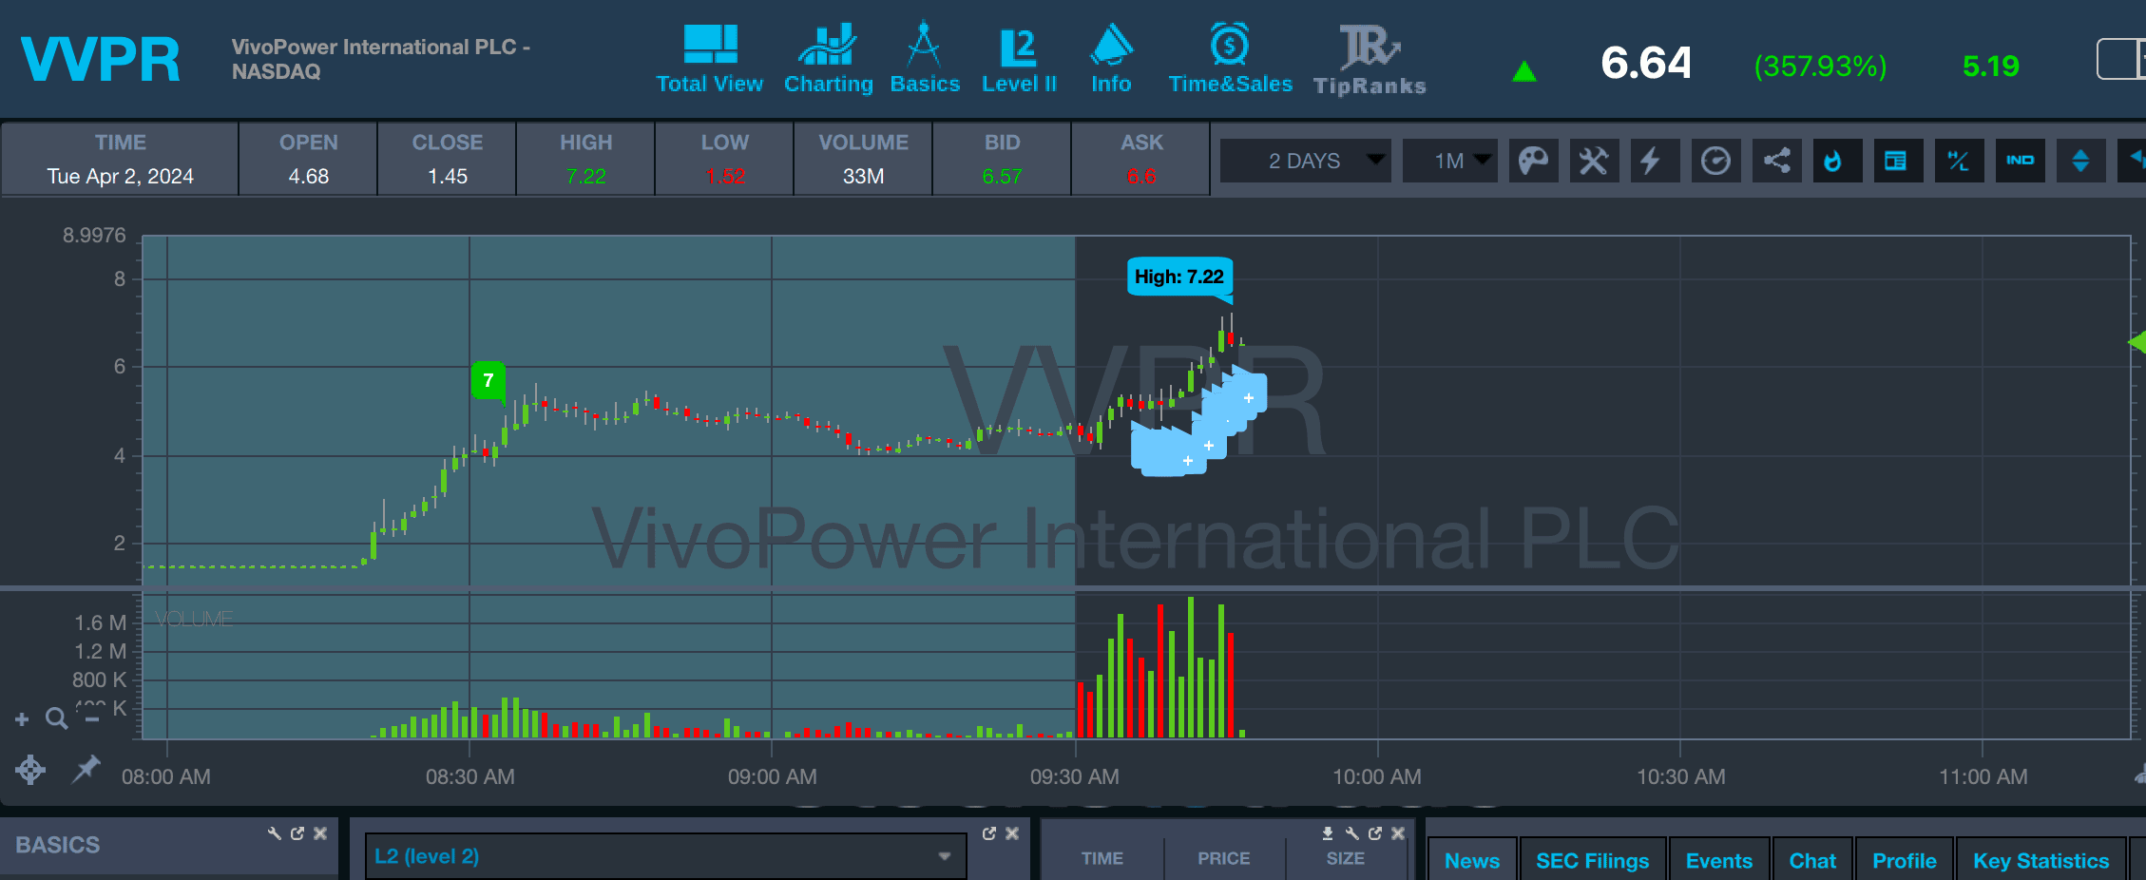Click the lightning bolt chart events icon

[1655, 161]
